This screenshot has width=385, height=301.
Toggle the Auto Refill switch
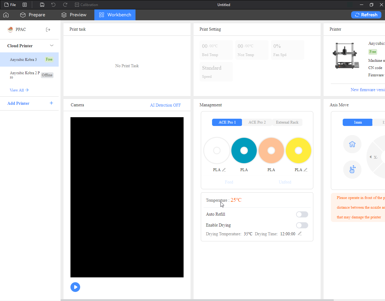pyautogui.click(x=302, y=214)
